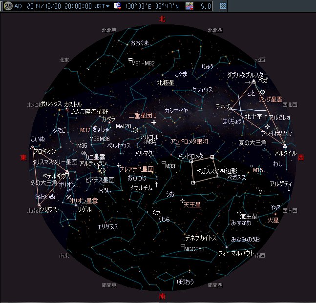Click the Ring Nebula (リング星雲) symbol
This screenshot has height=303, width=316.
coord(262,92)
